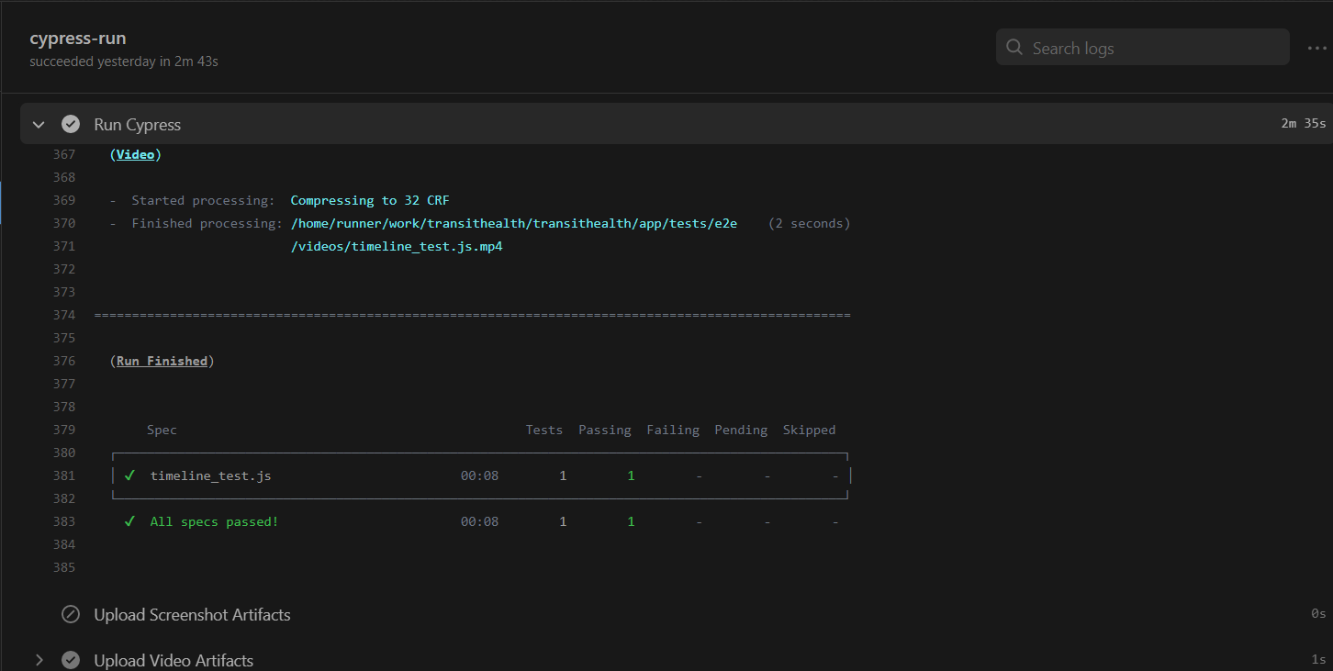Select log line number 379
1333x671 pixels.
(64, 430)
